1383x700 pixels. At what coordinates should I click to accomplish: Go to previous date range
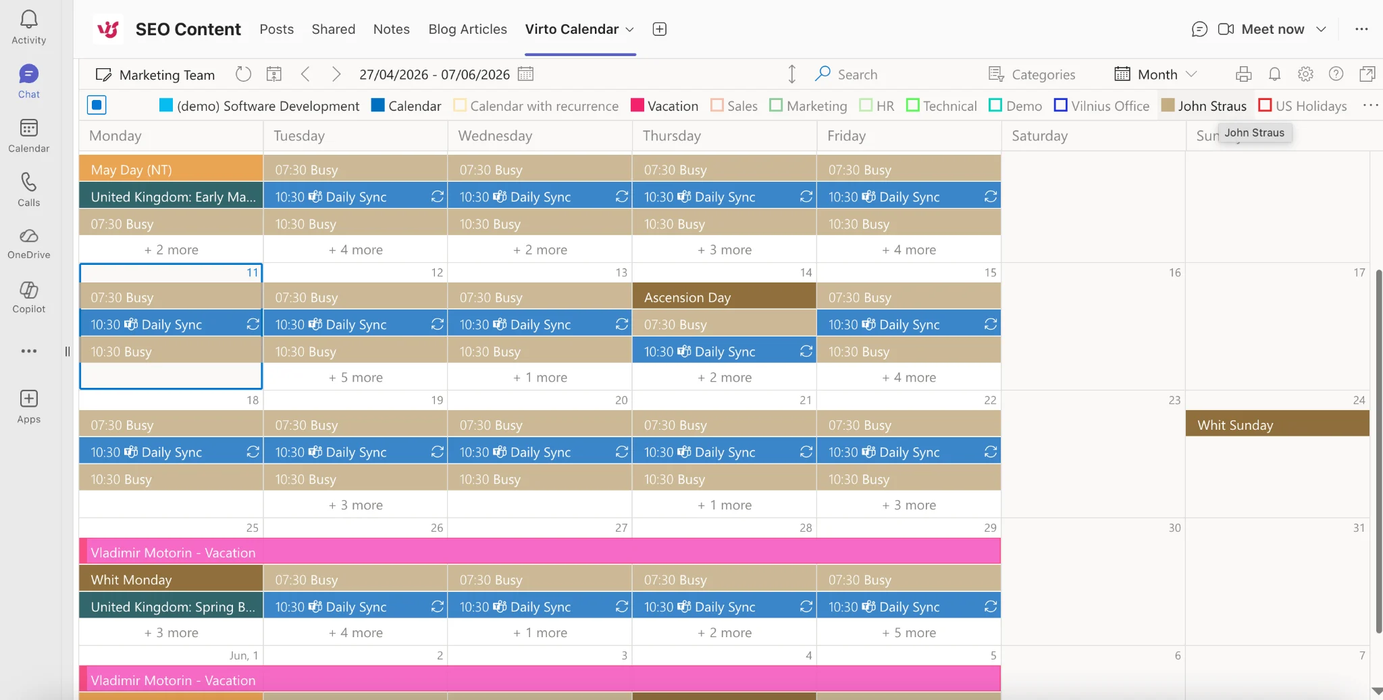(x=305, y=74)
